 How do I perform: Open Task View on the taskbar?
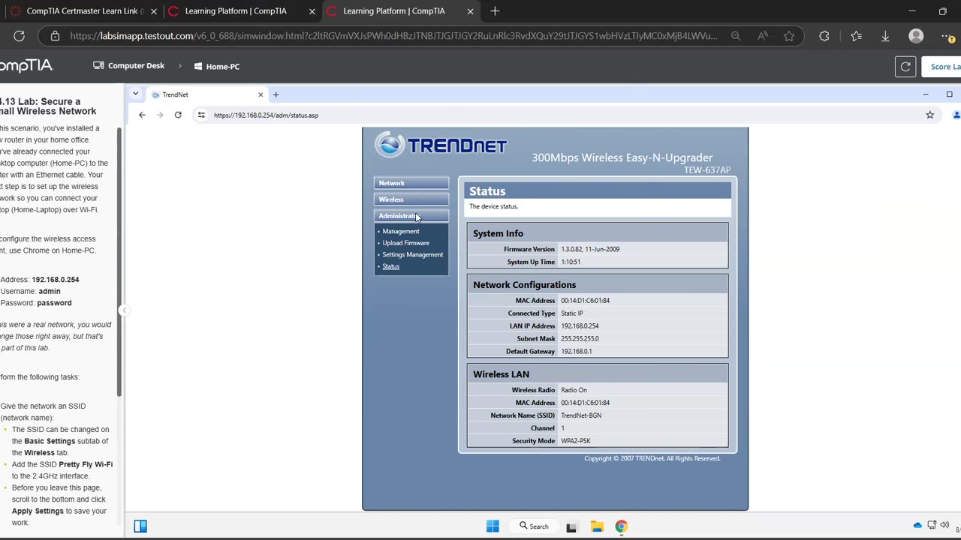pyautogui.click(x=571, y=526)
